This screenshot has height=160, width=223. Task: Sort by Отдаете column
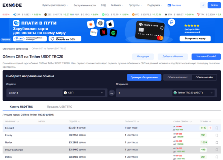pyautogui.click(x=75, y=122)
